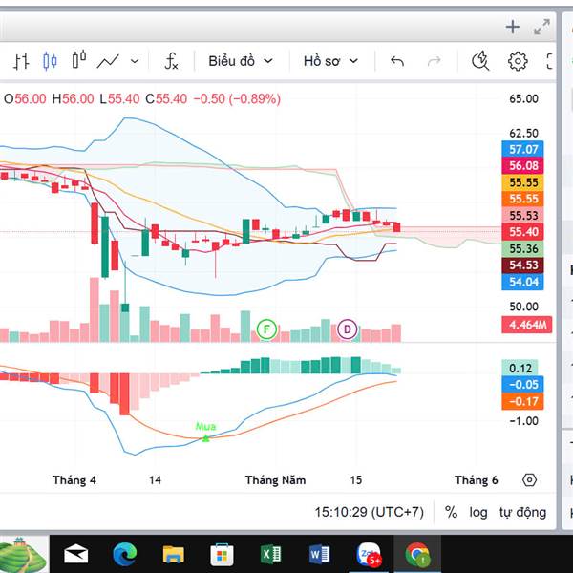Add a new chart panel with plus icon

(513, 27)
